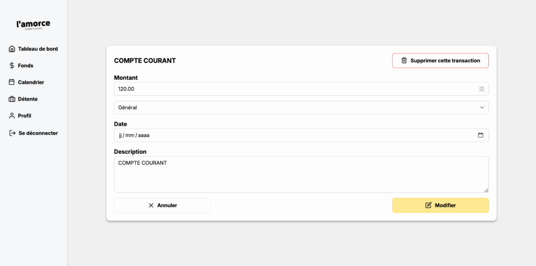Viewport: 536px width, 266px height.
Task: Expand the Général category dropdown
Action: (x=301, y=108)
